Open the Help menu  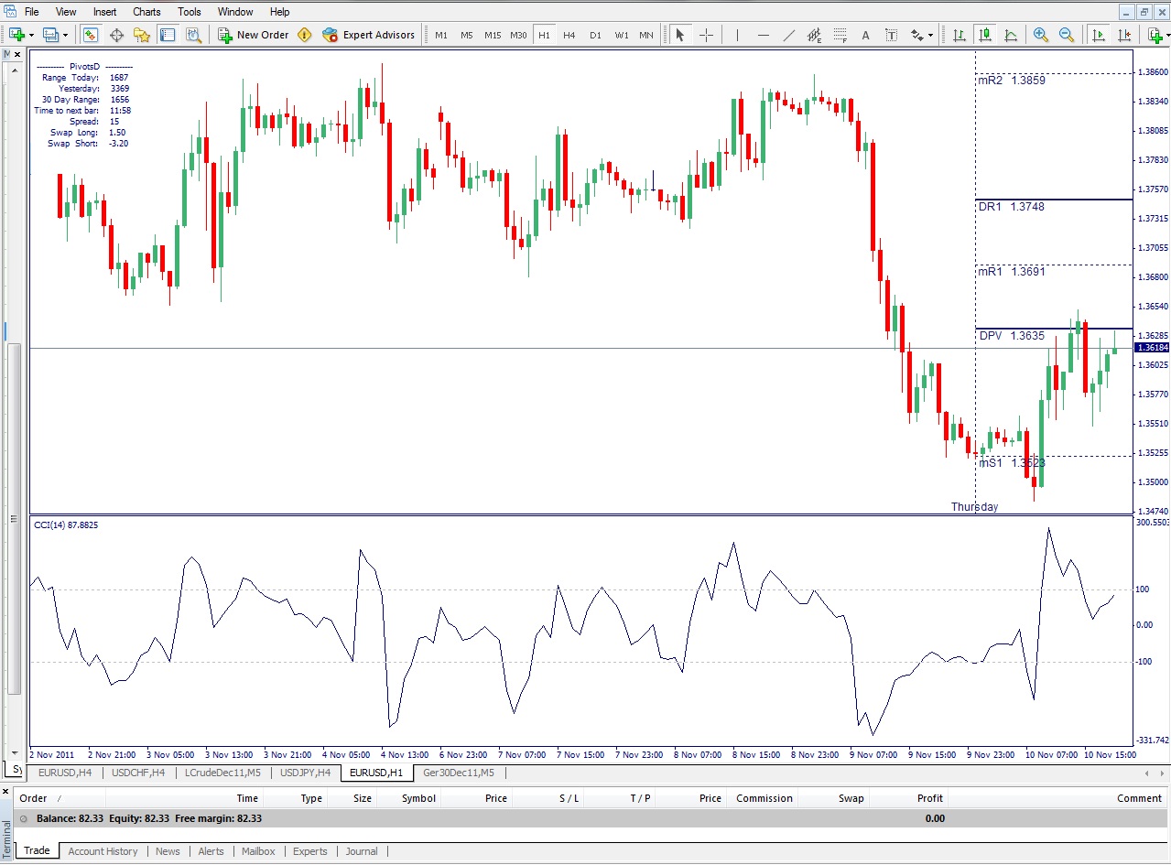click(279, 12)
